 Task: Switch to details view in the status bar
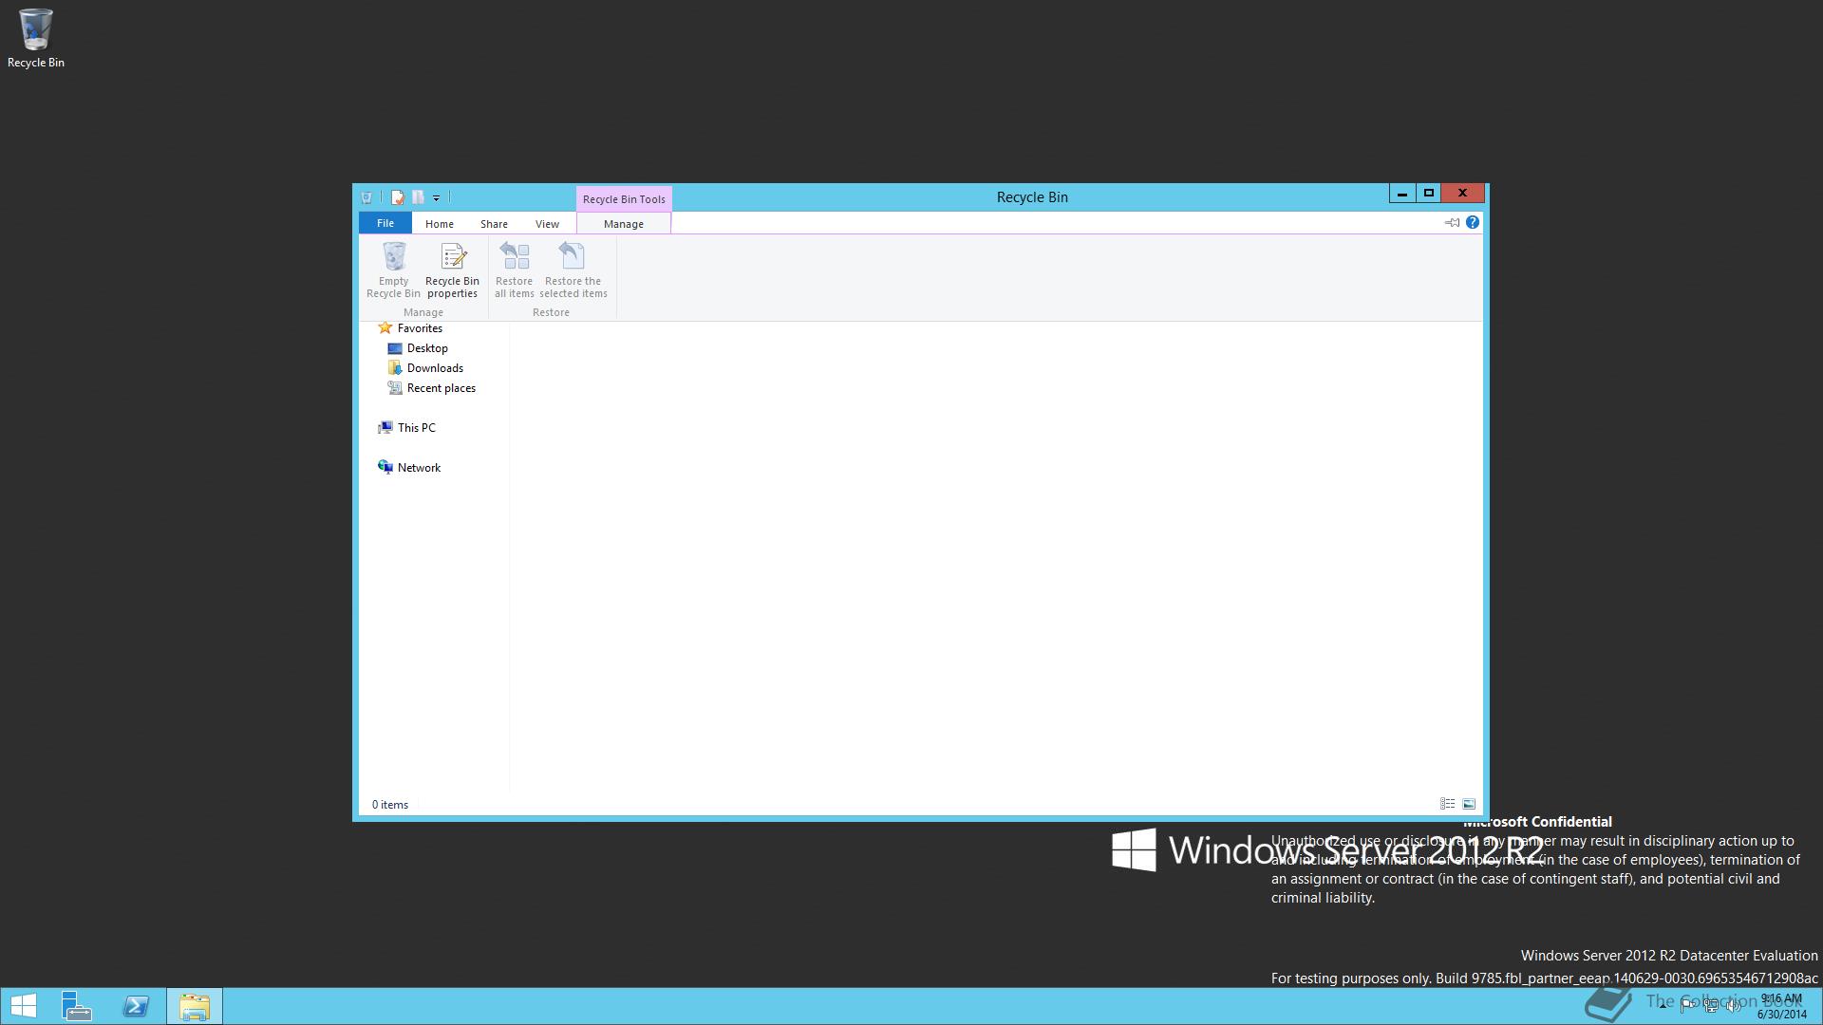pyautogui.click(x=1448, y=804)
